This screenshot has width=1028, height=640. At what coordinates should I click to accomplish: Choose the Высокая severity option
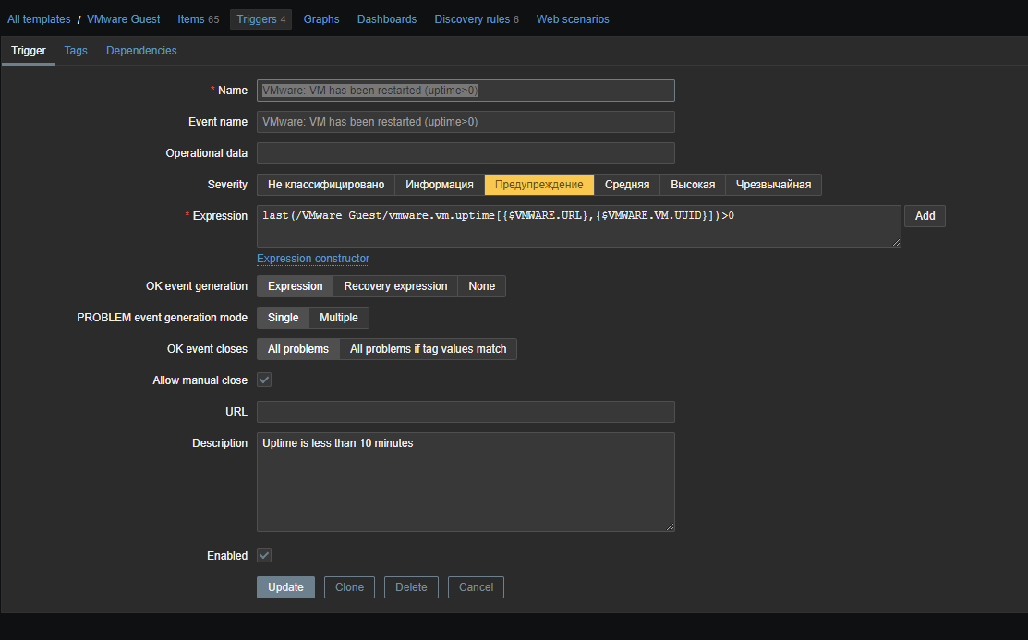(x=692, y=184)
